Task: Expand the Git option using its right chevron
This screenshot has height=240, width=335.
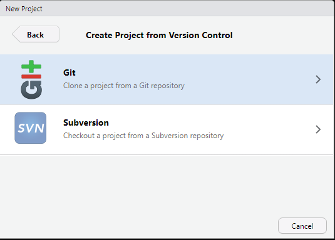Action: pos(318,79)
